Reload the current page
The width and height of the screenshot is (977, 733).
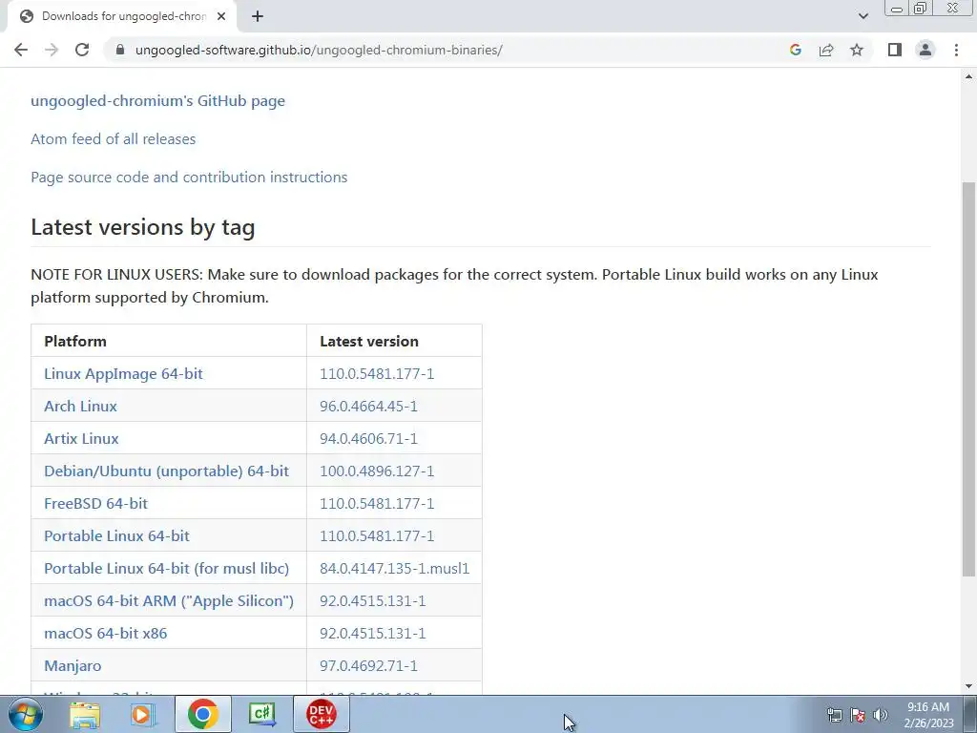(82, 50)
